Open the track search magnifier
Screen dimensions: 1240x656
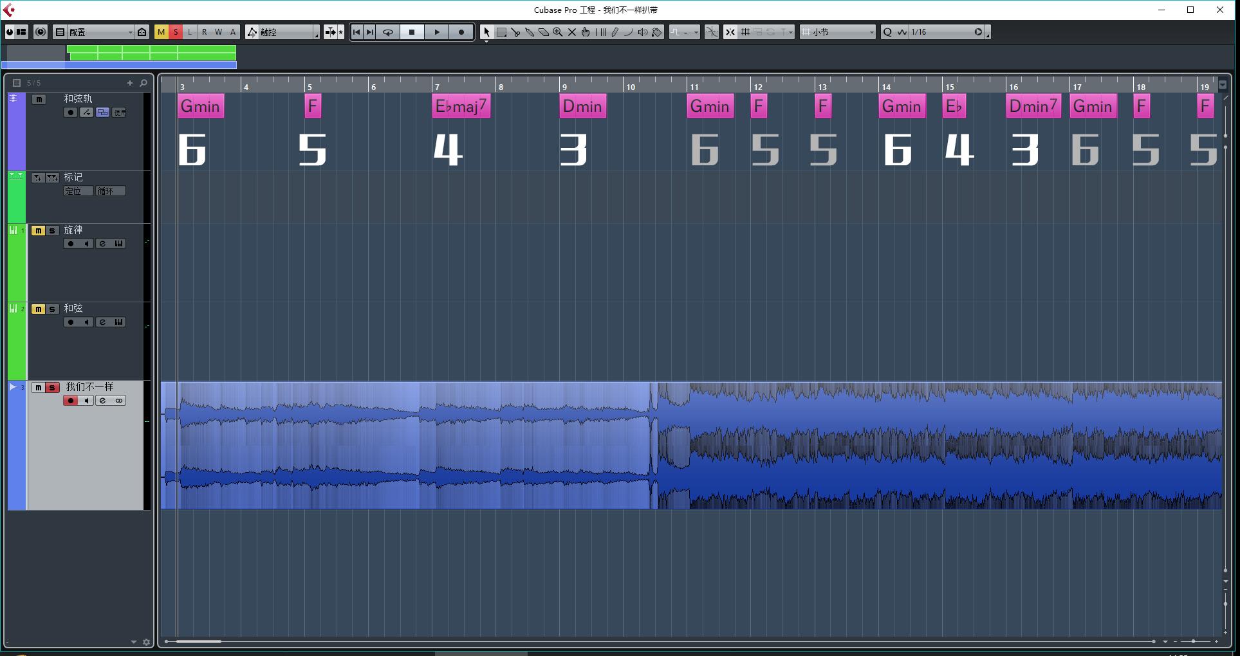(x=143, y=83)
